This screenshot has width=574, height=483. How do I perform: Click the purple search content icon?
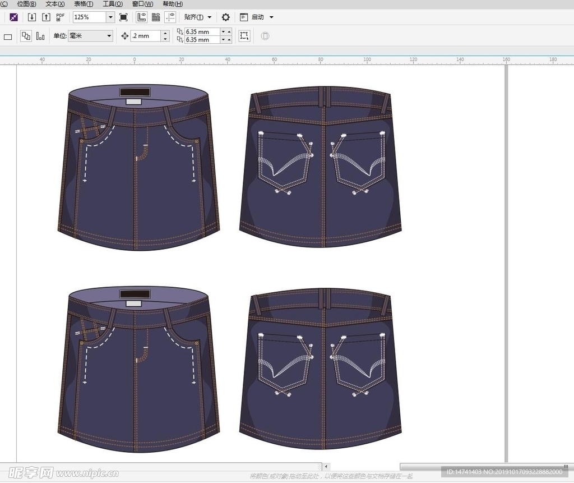pos(13,17)
